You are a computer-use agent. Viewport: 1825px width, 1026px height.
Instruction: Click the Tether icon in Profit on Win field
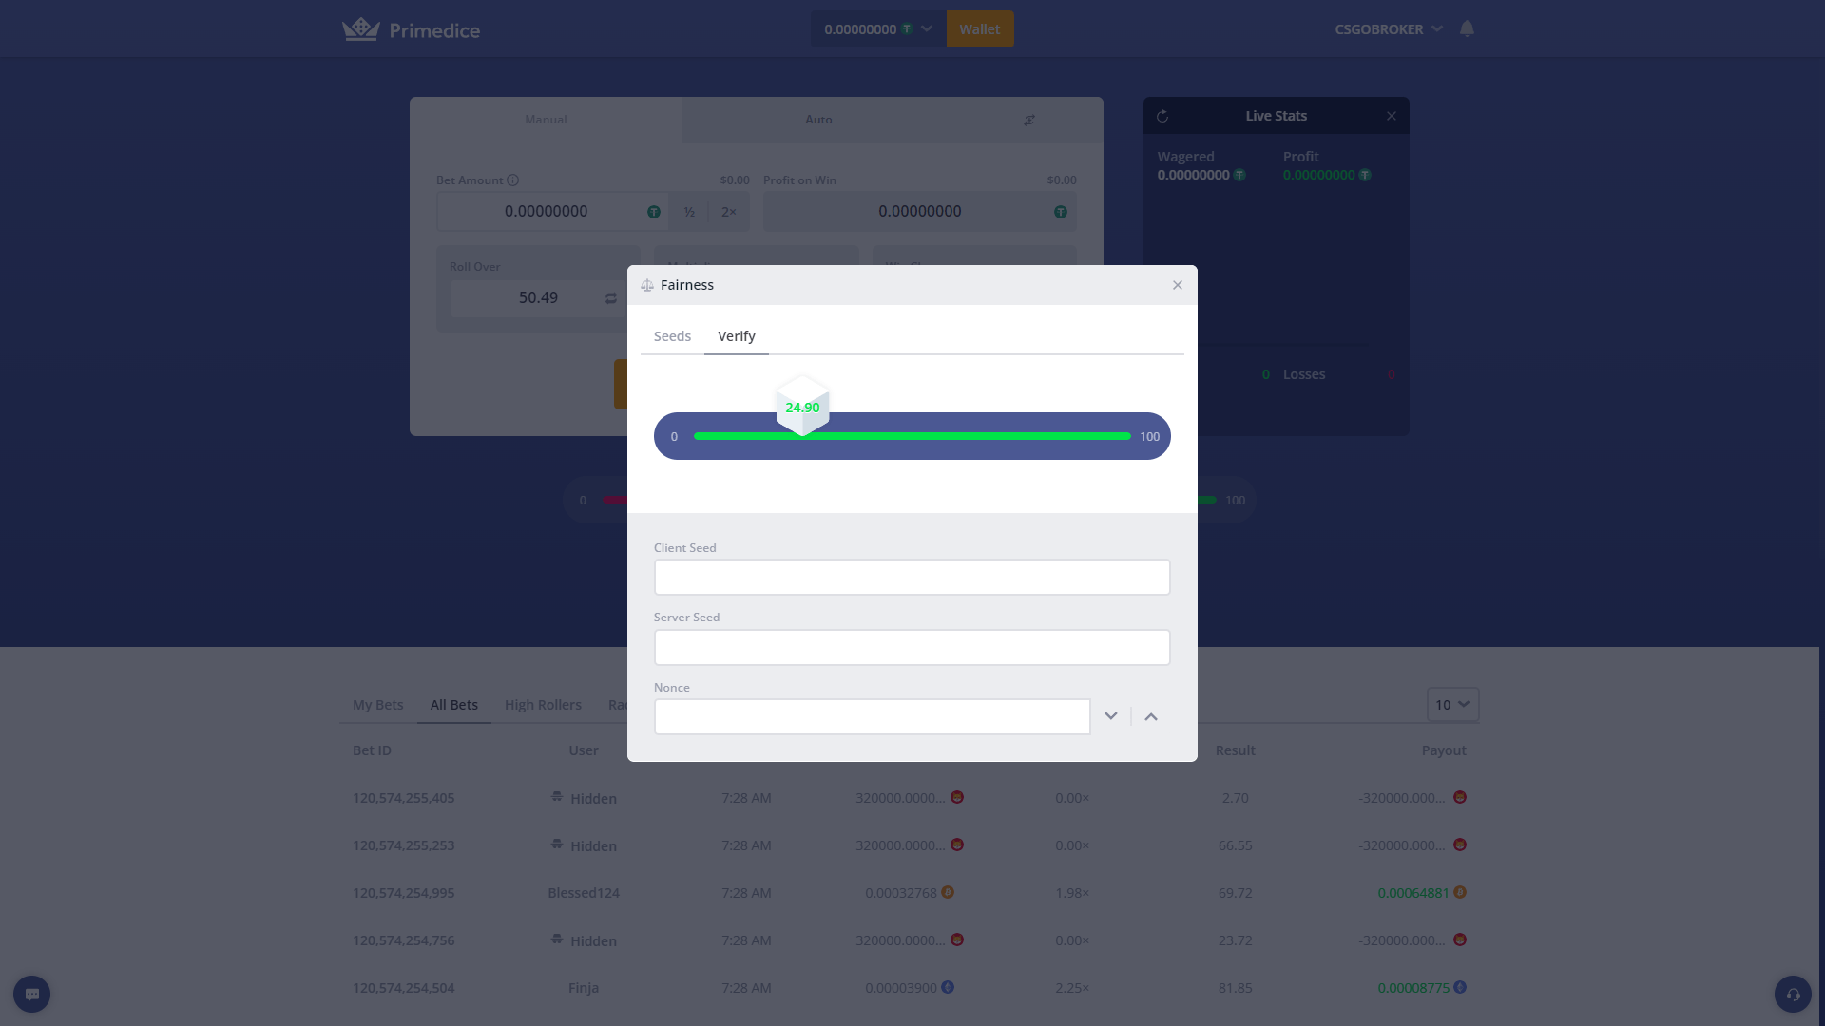pos(1061,212)
